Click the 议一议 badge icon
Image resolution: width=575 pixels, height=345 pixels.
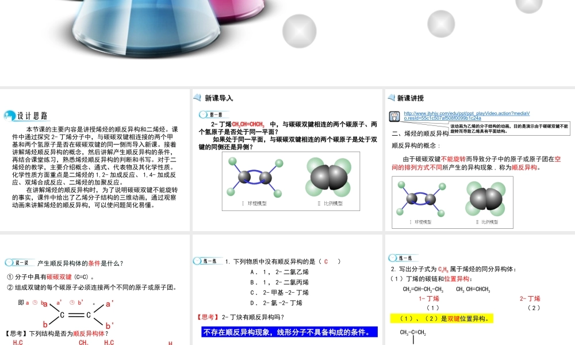pos(20,263)
